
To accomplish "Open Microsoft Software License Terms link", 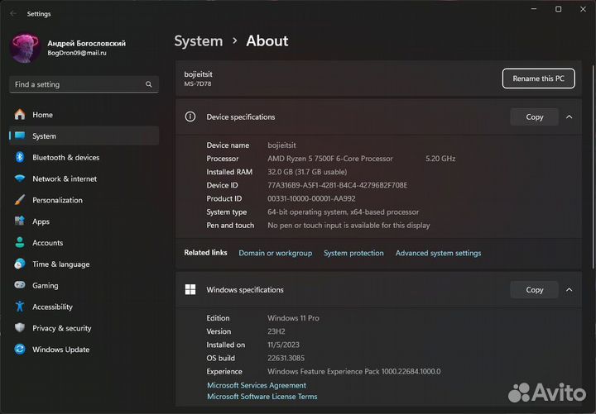I will pyautogui.click(x=262, y=397).
